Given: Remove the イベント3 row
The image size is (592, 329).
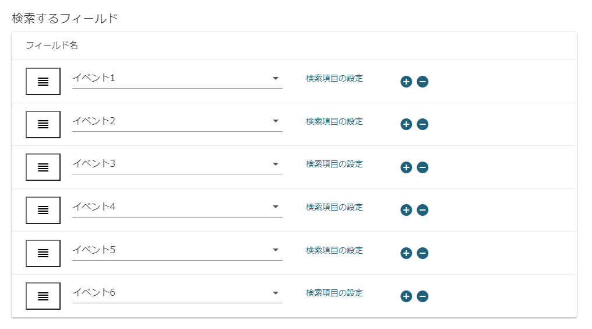Looking at the screenshot, I should (x=423, y=167).
